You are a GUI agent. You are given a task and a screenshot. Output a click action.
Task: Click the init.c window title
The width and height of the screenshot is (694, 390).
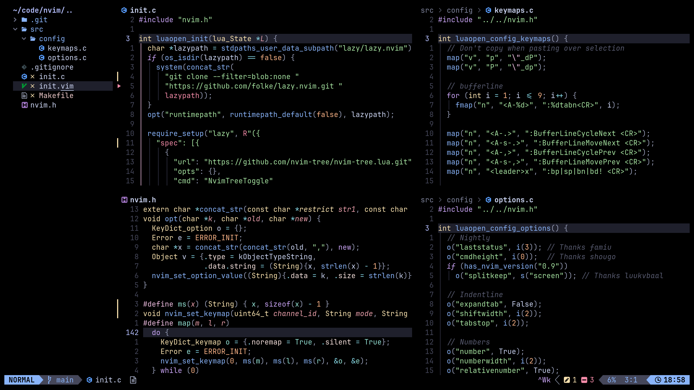click(x=143, y=10)
